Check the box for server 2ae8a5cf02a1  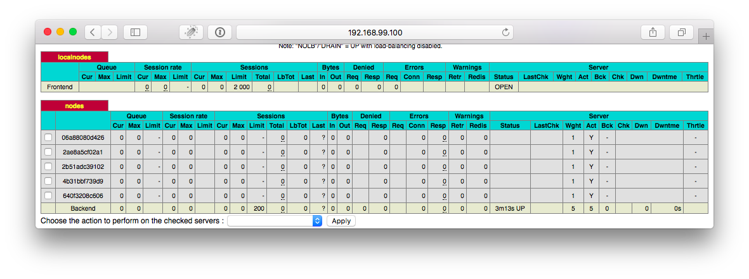pos(48,152)
